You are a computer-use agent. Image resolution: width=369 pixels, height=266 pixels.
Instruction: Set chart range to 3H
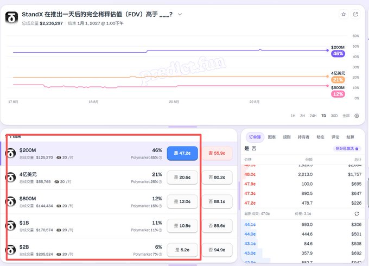tap(302, 116)
